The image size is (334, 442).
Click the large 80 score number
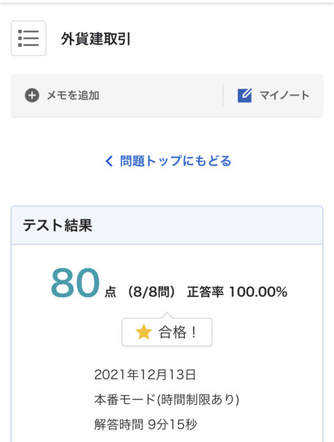[x=75, y=282]
